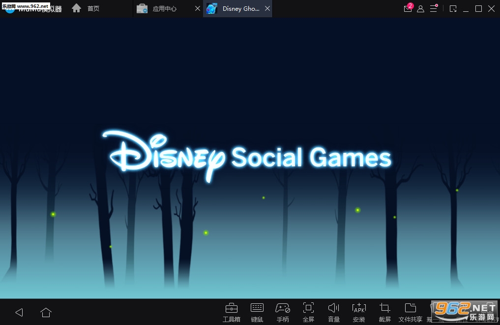This screenshot has height=325, width=500.
Task: Open the user account icon
Action: (x=420, y=9)
